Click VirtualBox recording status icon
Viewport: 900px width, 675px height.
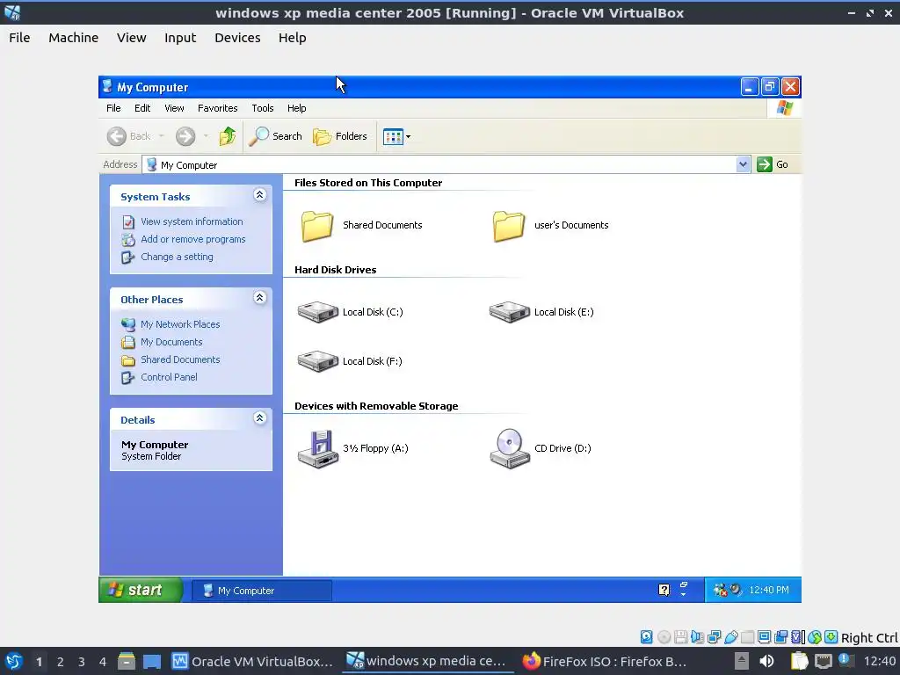click(x=780, y=637)
